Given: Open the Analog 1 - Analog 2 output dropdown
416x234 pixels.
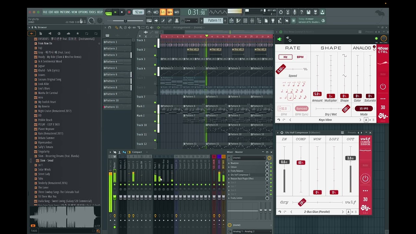Looking at the screenshot, I should coord(252,231).
